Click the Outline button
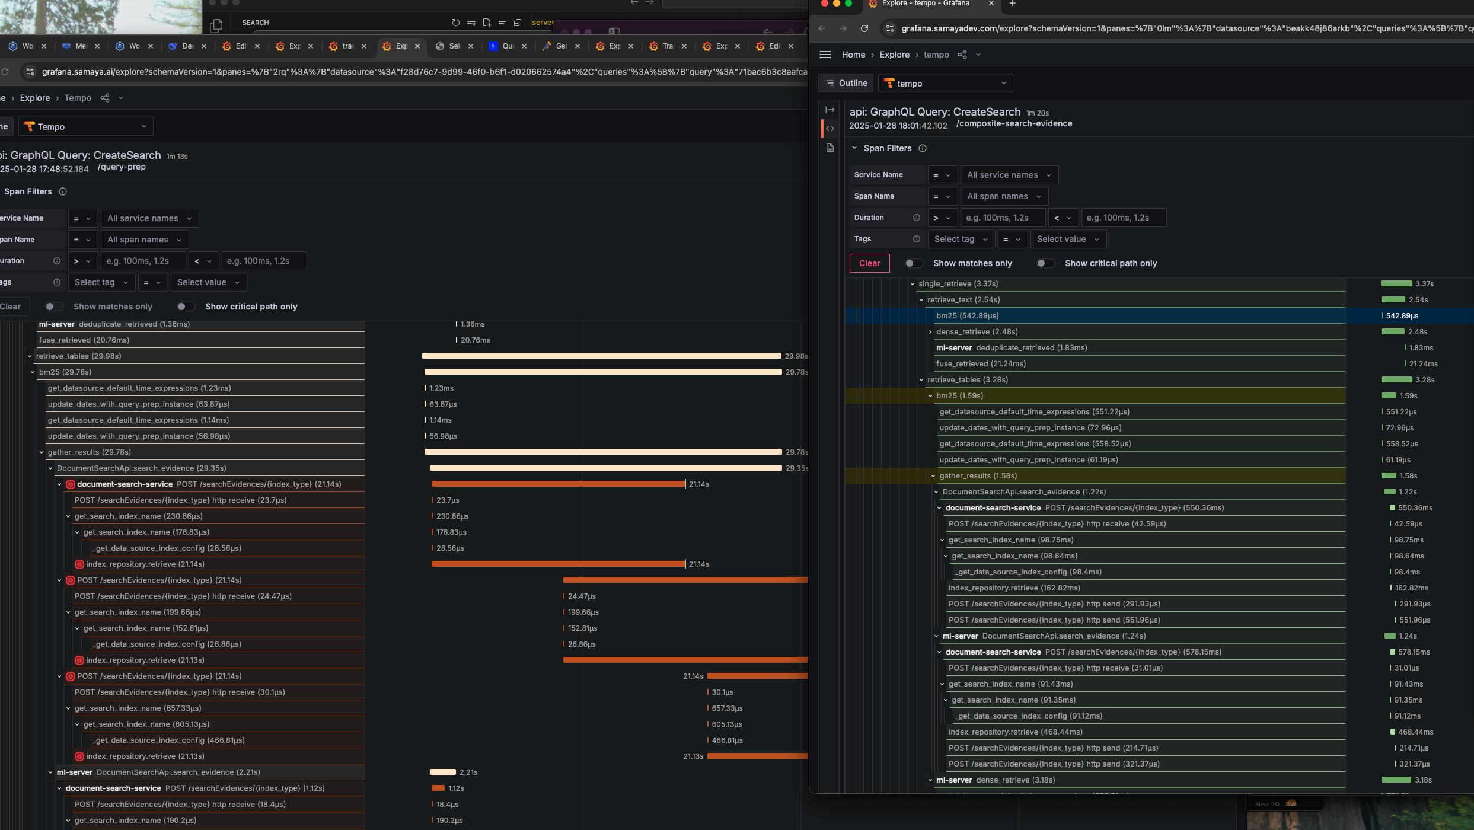 tap(846, 83)
